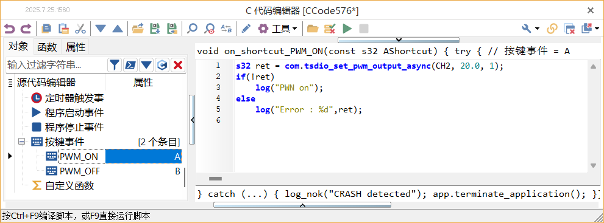Click the window with red X icon

(569, 29)
